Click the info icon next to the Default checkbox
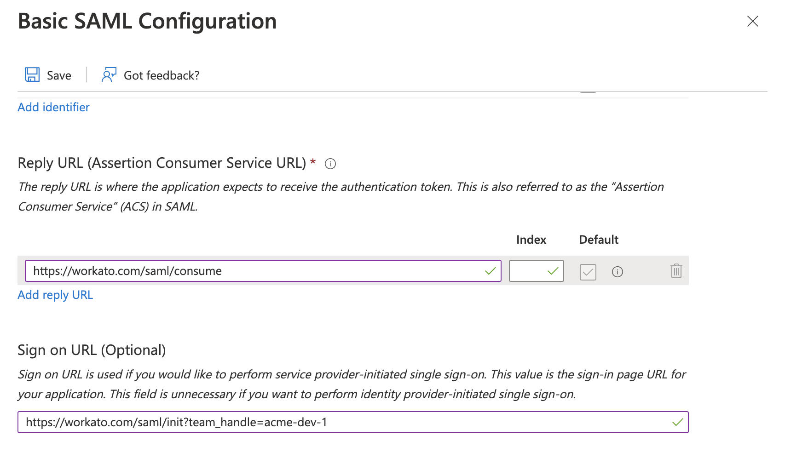This screenshot has height=458, width=785. coord(618,272)
